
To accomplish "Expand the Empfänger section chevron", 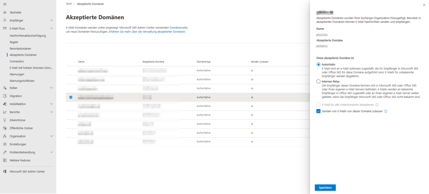I will (x=51, y=20).
